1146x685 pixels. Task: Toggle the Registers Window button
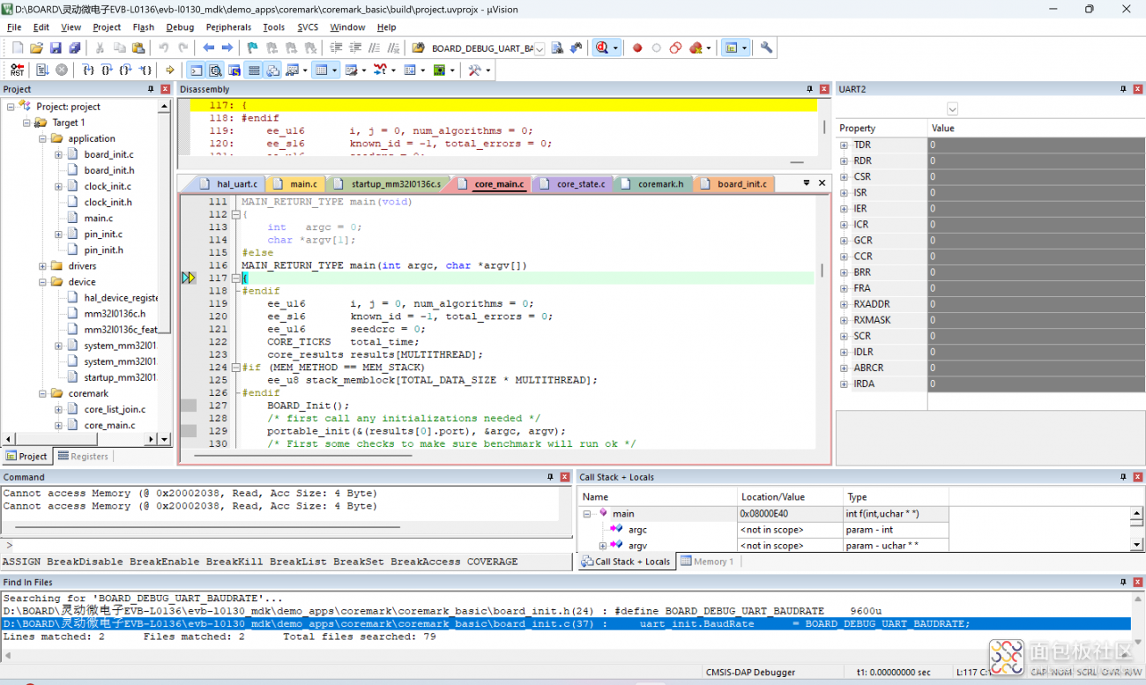pos(254,70)
